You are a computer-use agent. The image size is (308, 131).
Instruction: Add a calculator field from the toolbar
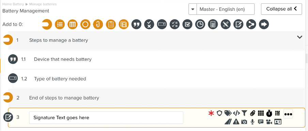point(213,24)
